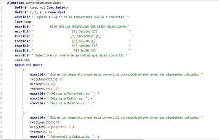Click 'Celsius a Fahrenheit es:' output line
The image size is (219, 140).
pyautogui.click(x=64, y=93)
